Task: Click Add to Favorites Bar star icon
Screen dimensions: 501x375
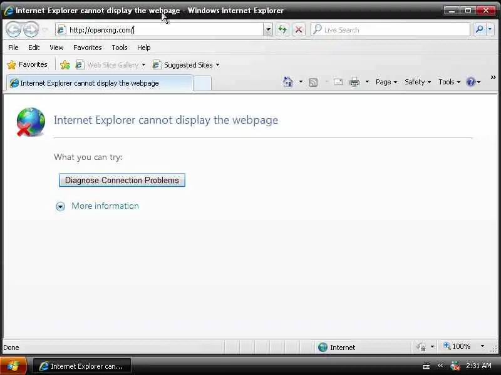Action: [x=65, y=65]
